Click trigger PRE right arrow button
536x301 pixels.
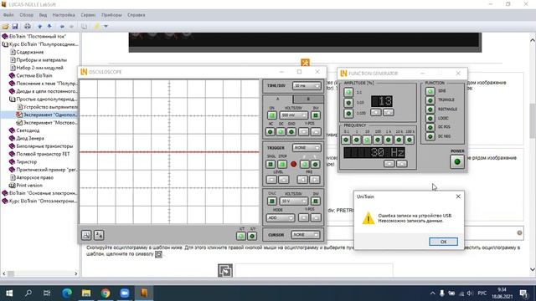point(315,180)
